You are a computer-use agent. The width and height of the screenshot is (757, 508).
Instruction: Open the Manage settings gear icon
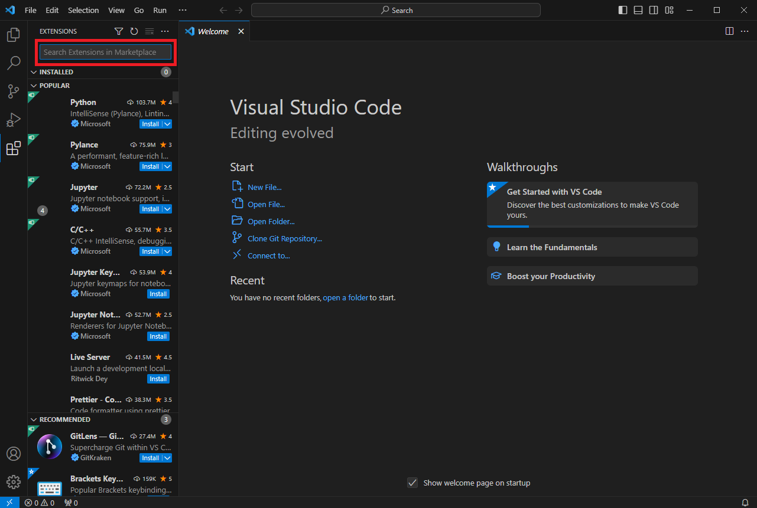pos(13,482)
